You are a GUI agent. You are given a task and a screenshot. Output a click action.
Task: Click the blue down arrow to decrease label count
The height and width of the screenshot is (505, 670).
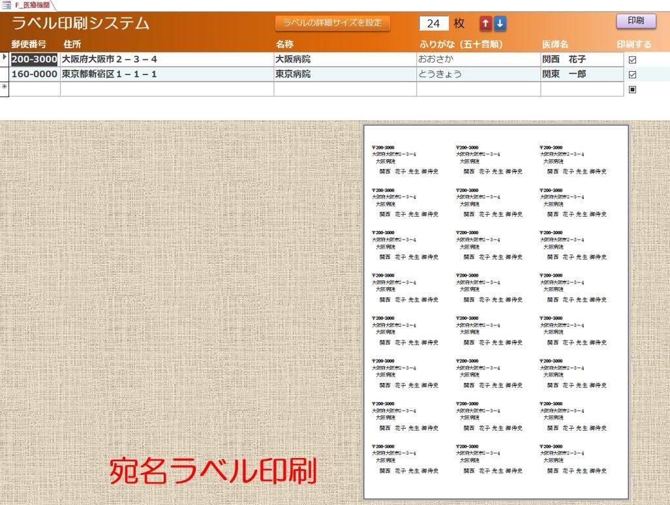500,23
